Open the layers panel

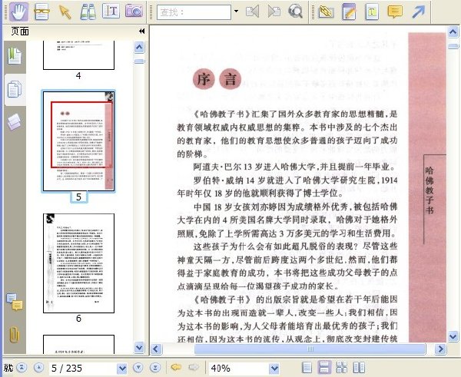tap(15, 121)
